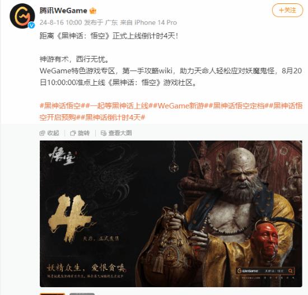View full-size image via 查看大图 icon
The image size is (308, 295).
[104, 133]
